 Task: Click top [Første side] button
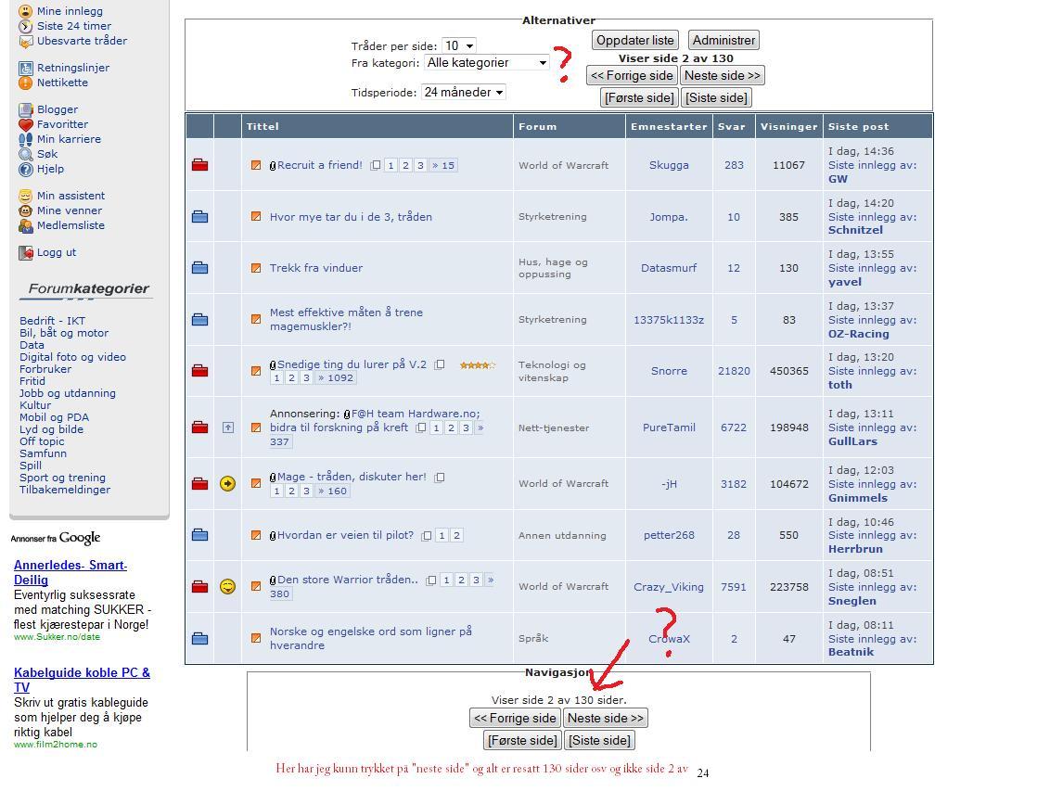point(639,98)
